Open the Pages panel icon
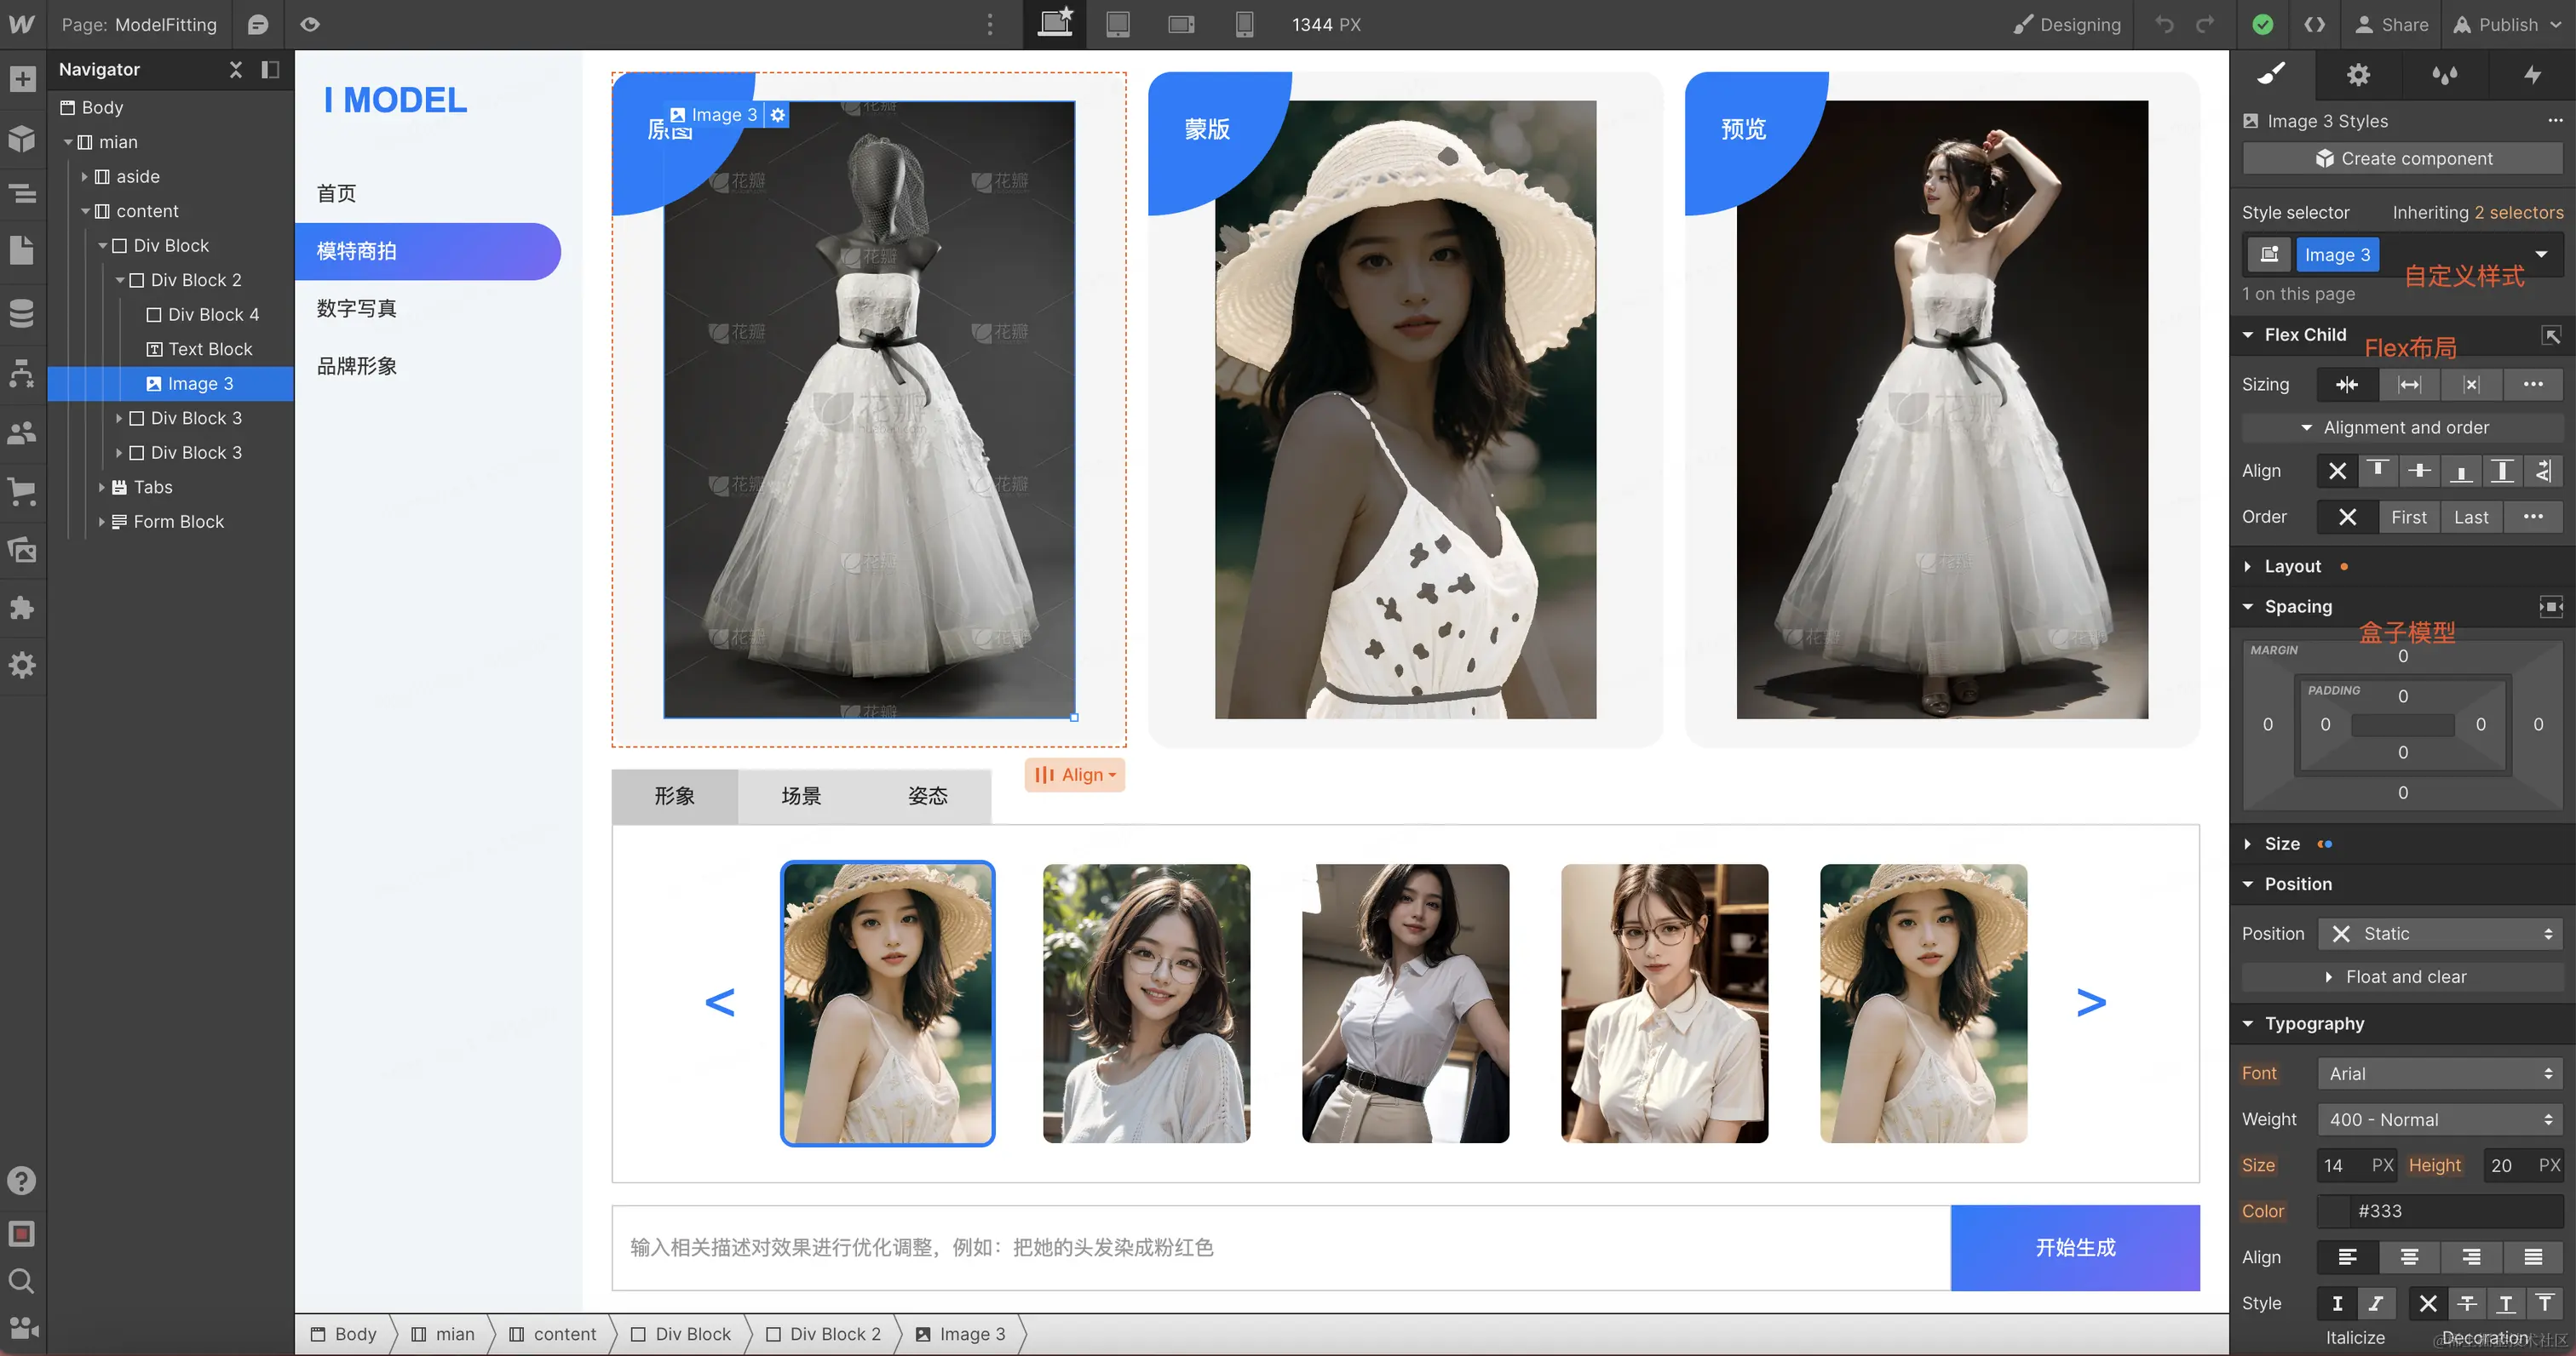The height and width of the screenshot is (1356, 2576). (22, 249)
